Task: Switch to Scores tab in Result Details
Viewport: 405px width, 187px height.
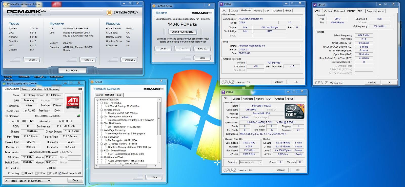Action: [x=99, y=95]
